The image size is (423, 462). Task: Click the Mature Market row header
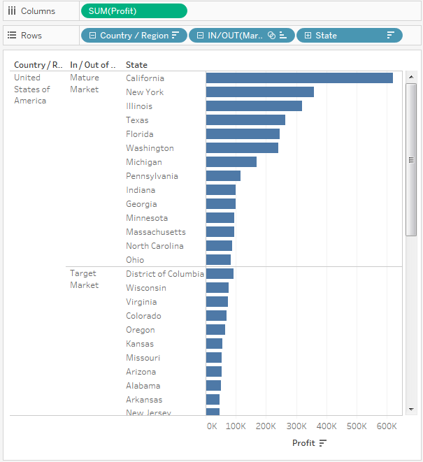[x=85, y=83]
